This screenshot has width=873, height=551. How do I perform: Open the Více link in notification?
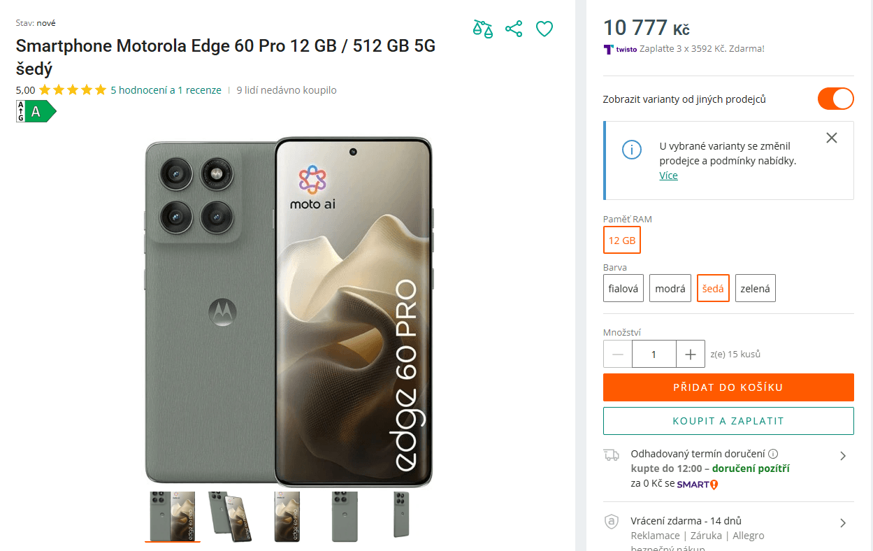click(668, 176)
